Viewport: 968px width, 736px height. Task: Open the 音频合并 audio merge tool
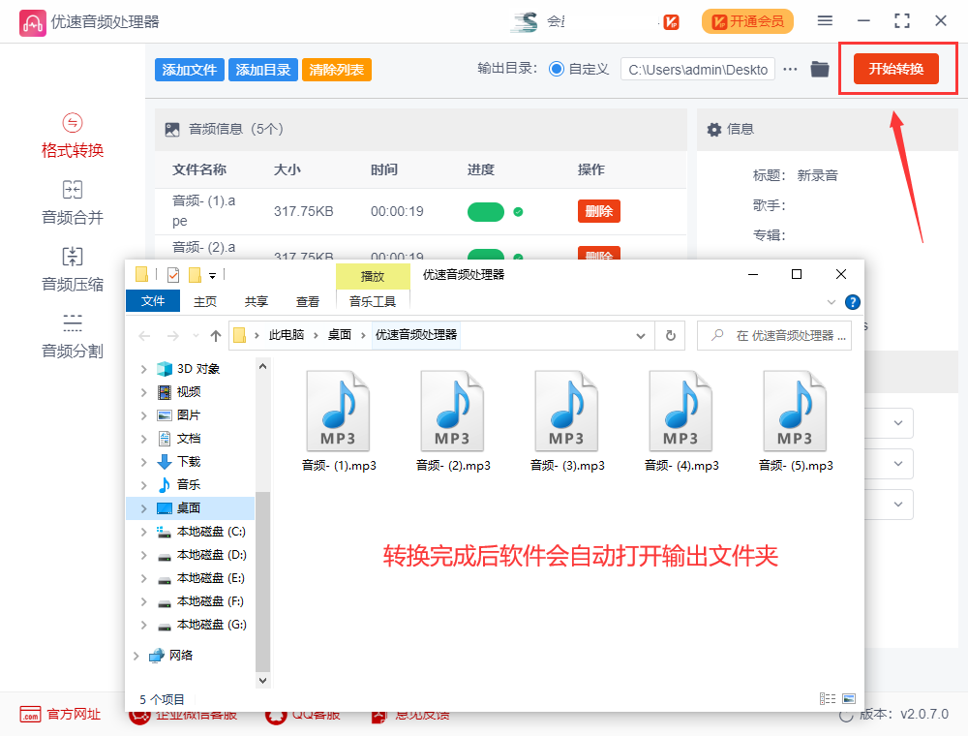73,203
